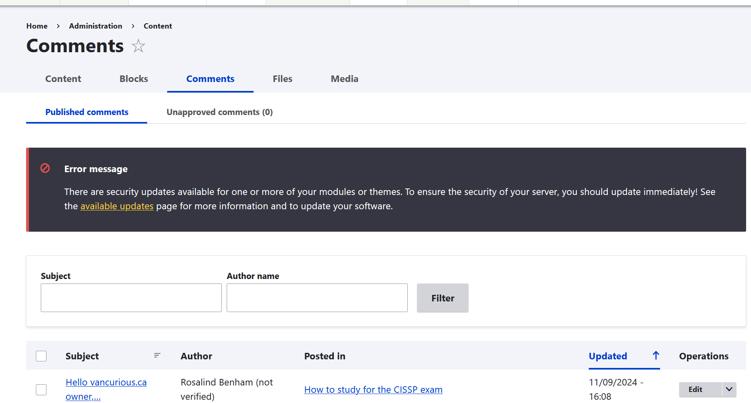Open the Files tab
The width and height of the screenshot is (751, 403).
point(283,79)
